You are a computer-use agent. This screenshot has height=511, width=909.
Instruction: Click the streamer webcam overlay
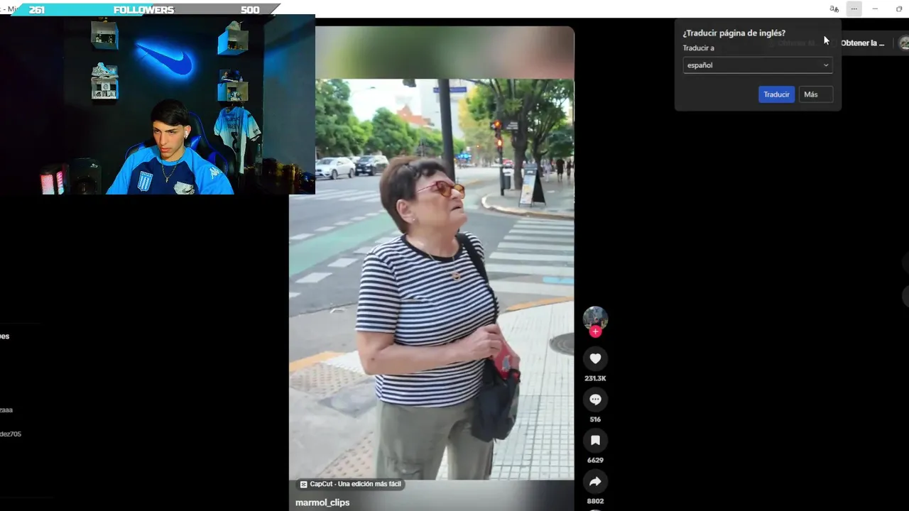[x=158, y=104]
